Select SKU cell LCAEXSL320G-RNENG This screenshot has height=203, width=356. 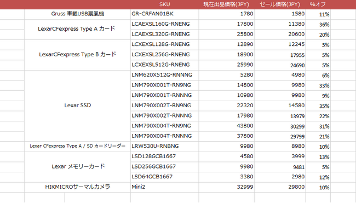[x=165, y=34]
